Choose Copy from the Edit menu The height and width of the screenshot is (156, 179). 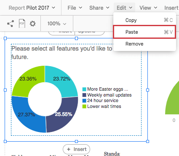point(144,20)
